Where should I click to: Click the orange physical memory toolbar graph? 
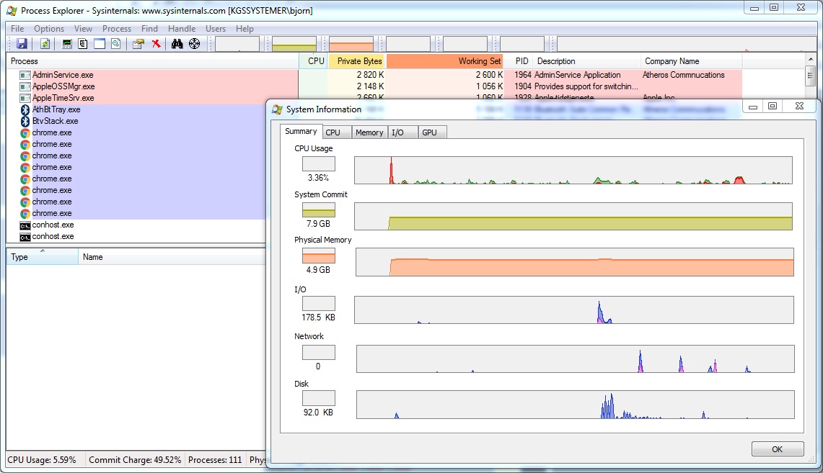coord(351,44)
